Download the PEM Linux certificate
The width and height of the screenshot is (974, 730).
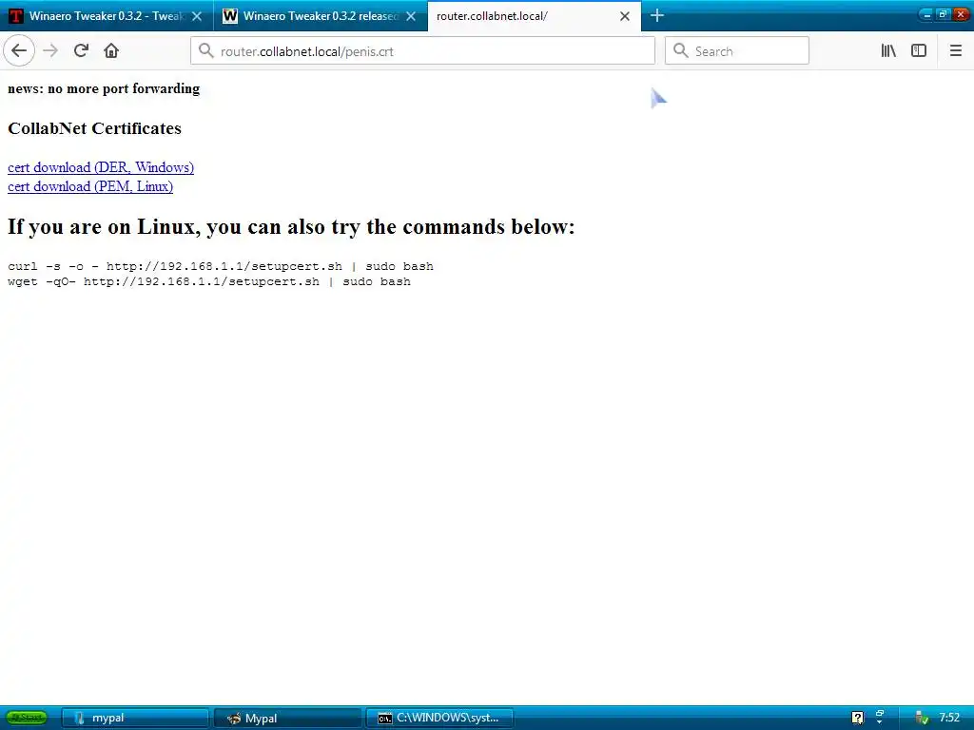tap(90, 186)
